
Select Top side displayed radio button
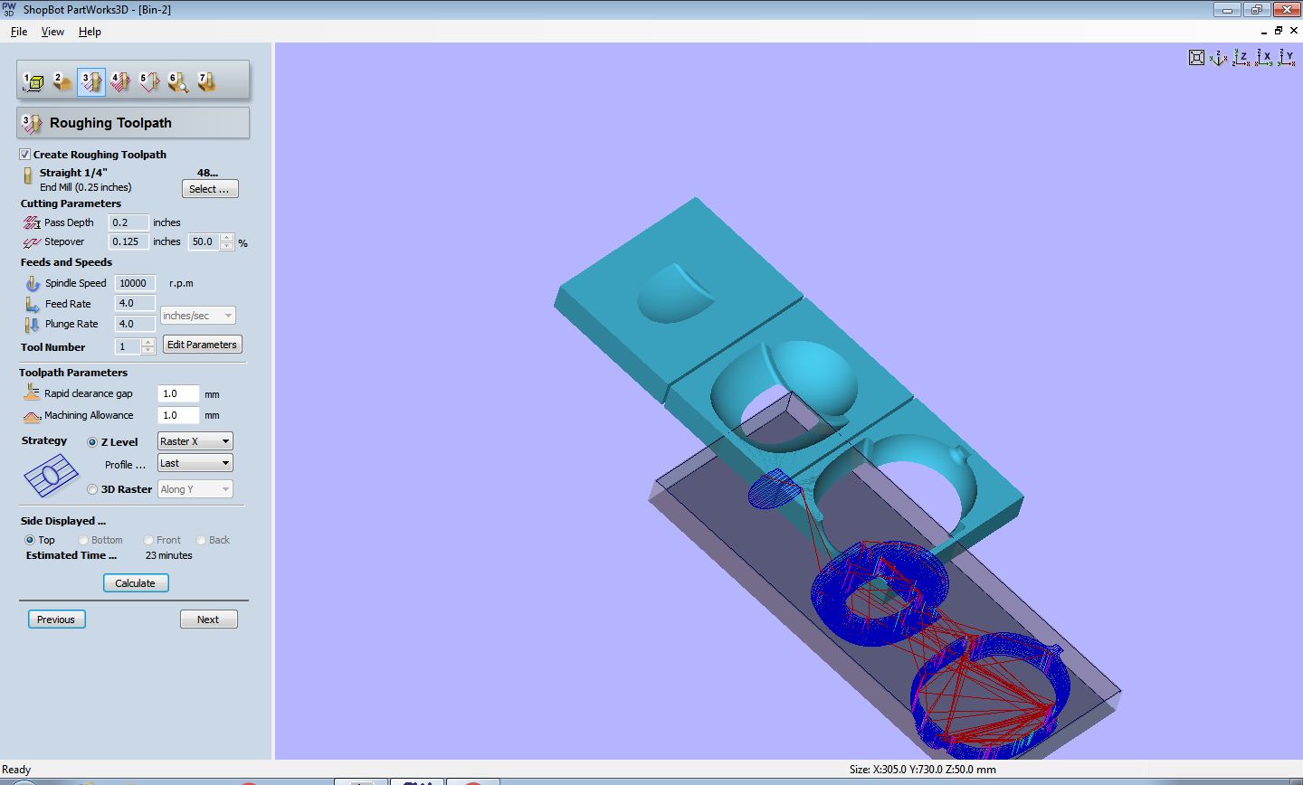[30, 540]
